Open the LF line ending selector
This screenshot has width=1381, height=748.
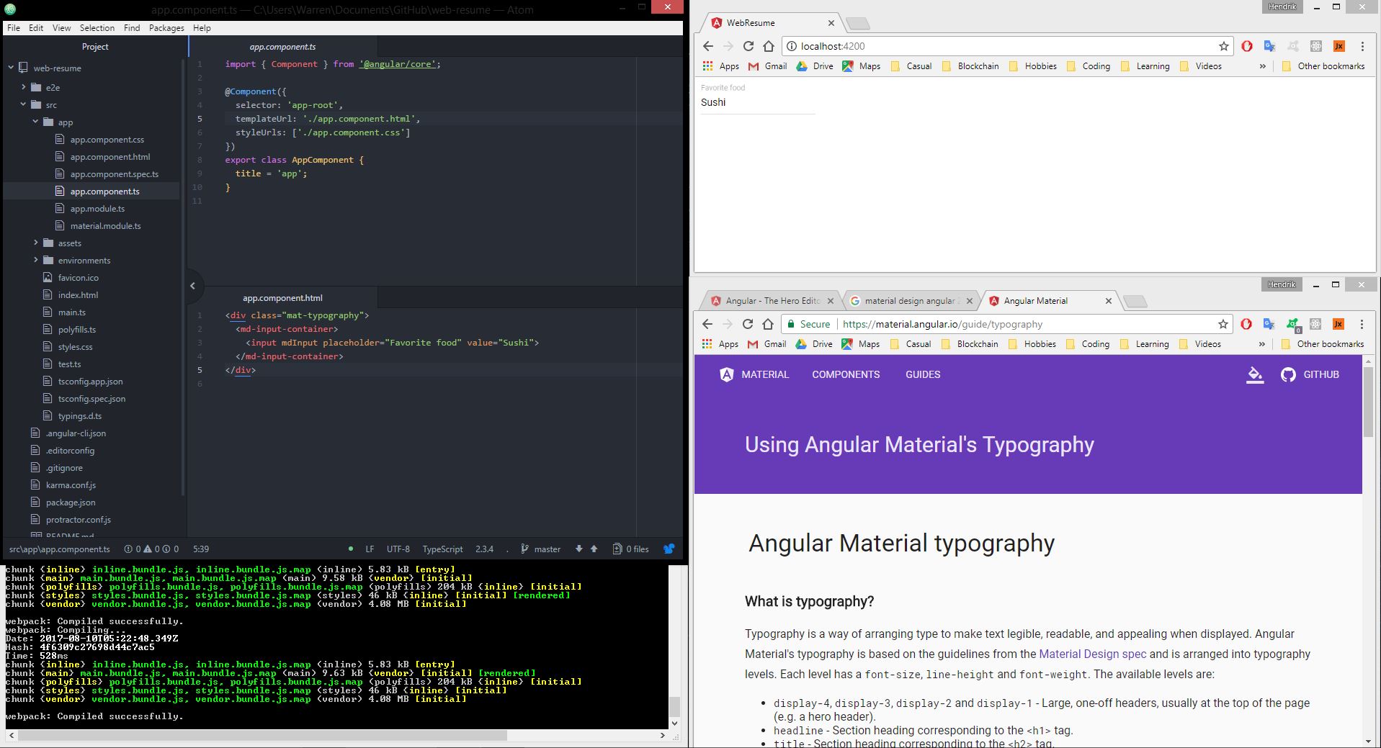(x=370, y=549)
